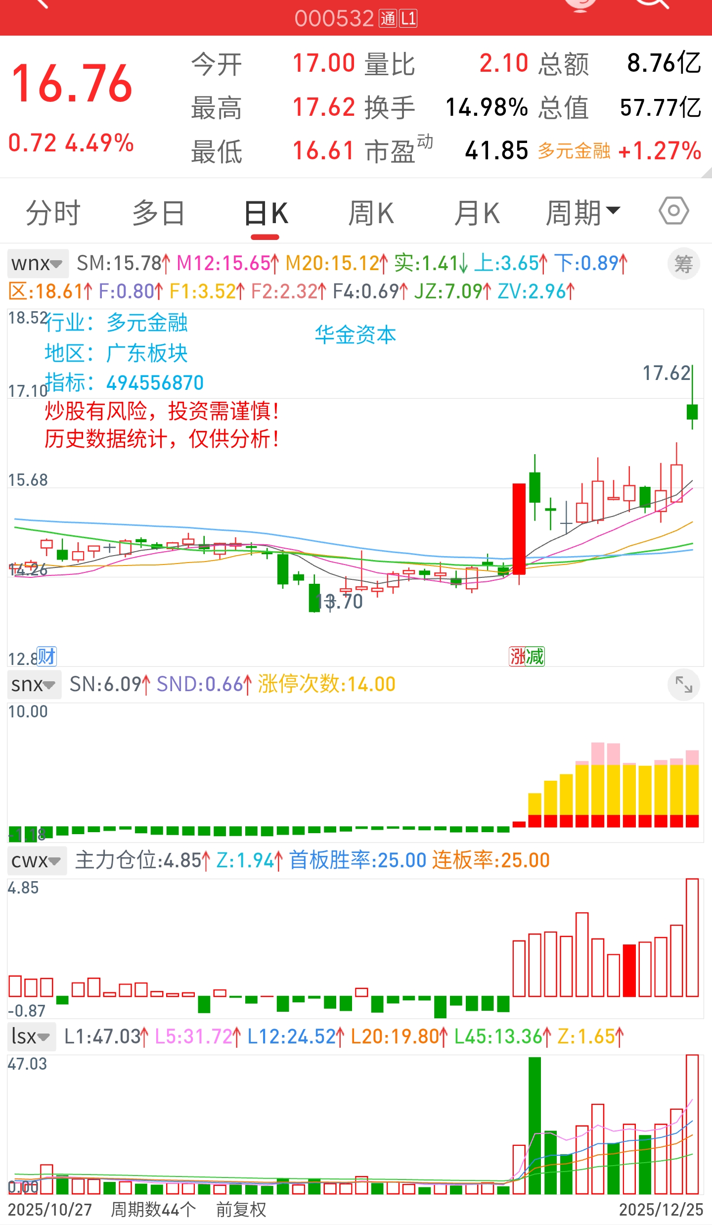Image resolution: width=712 pixels, height=1225 pixels.
Task: Tap 涨停次数:14.00 indicator value
Action: tap(327, 685)
